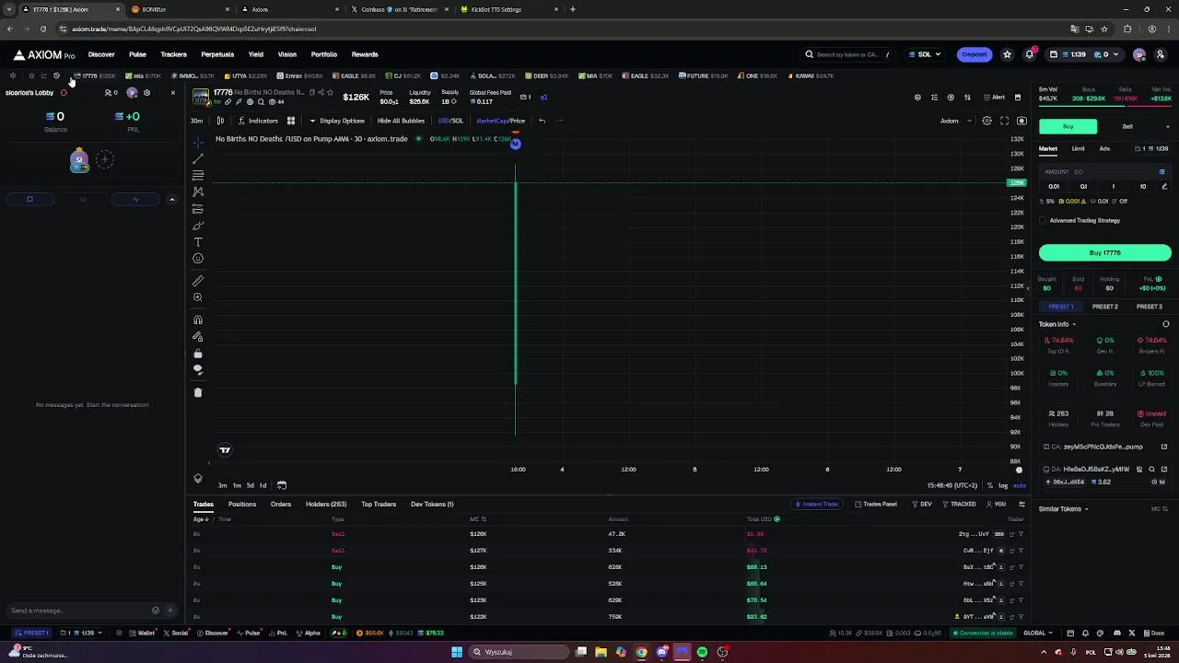Go to the Pulse page
This screenshot has height=663, width=1179.
coord(137,54)
